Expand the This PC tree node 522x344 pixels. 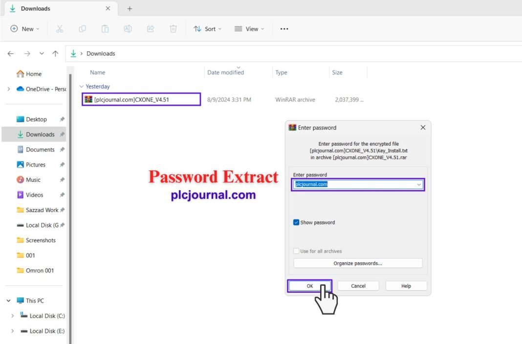coord(9,301)
